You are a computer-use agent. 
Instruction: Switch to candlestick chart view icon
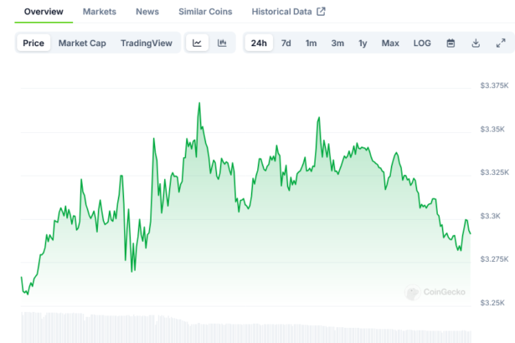[222, 43]
